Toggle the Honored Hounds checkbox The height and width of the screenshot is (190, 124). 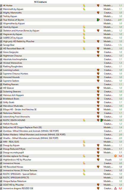click(1, 77)
